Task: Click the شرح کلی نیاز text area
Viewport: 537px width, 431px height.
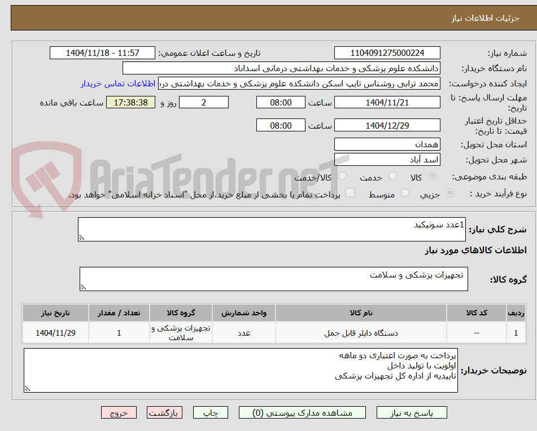Action: (272, 229)
